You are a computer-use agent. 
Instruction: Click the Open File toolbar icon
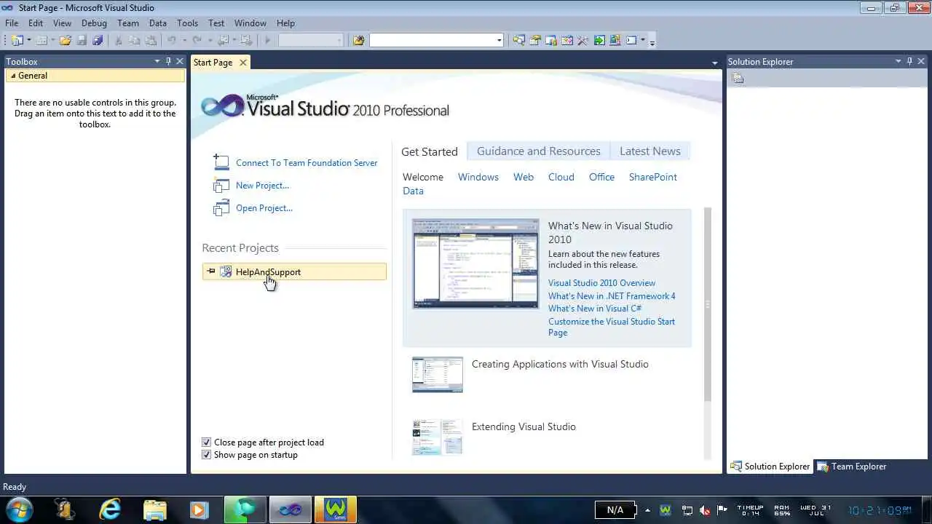pyautogui.click(x=66, y=41)
